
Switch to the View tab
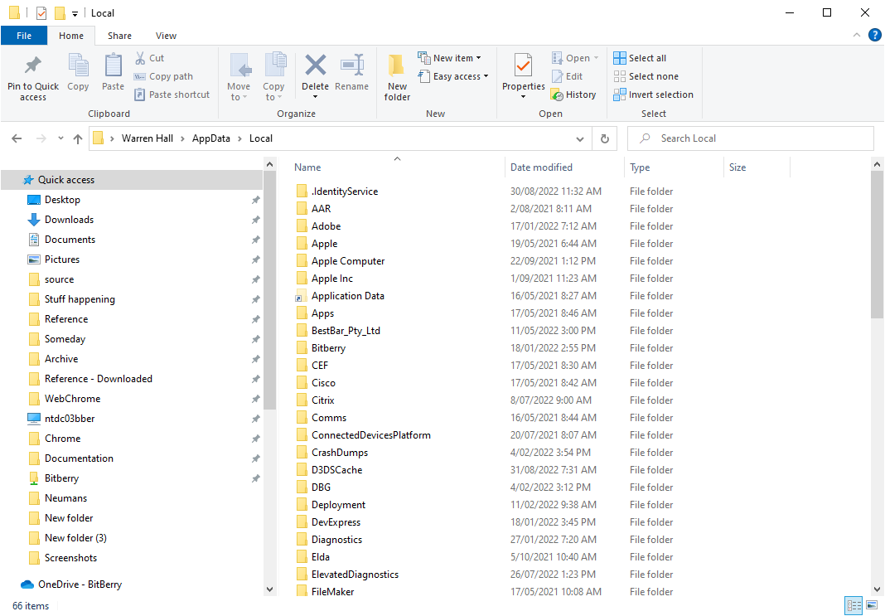tap(166, 36)
